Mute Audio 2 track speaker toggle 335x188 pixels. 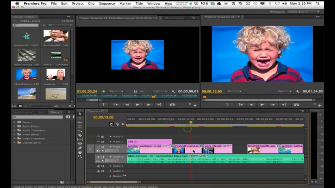click(x=98, y=166)
